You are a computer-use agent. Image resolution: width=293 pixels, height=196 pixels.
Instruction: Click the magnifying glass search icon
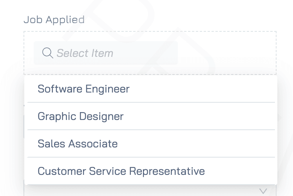pos(48,53)
